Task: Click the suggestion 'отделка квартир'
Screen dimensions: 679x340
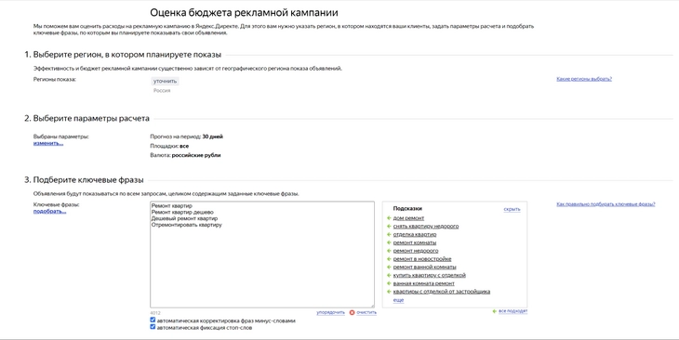Action: click(415, 234)
